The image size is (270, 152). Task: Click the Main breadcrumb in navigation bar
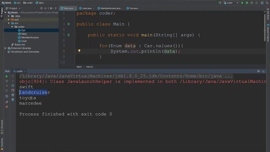(x=40, y=3)
